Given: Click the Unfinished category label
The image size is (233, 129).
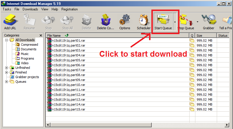Looking at the screenshot, I should (x=23, y=68).
